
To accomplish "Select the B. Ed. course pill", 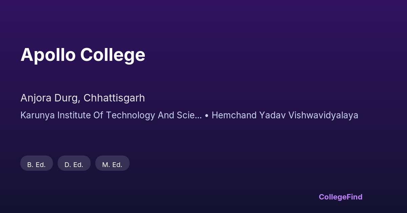I will [37, 163].
